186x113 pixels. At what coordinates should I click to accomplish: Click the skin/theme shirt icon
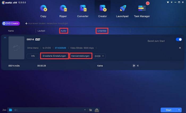tap(168, 2)
